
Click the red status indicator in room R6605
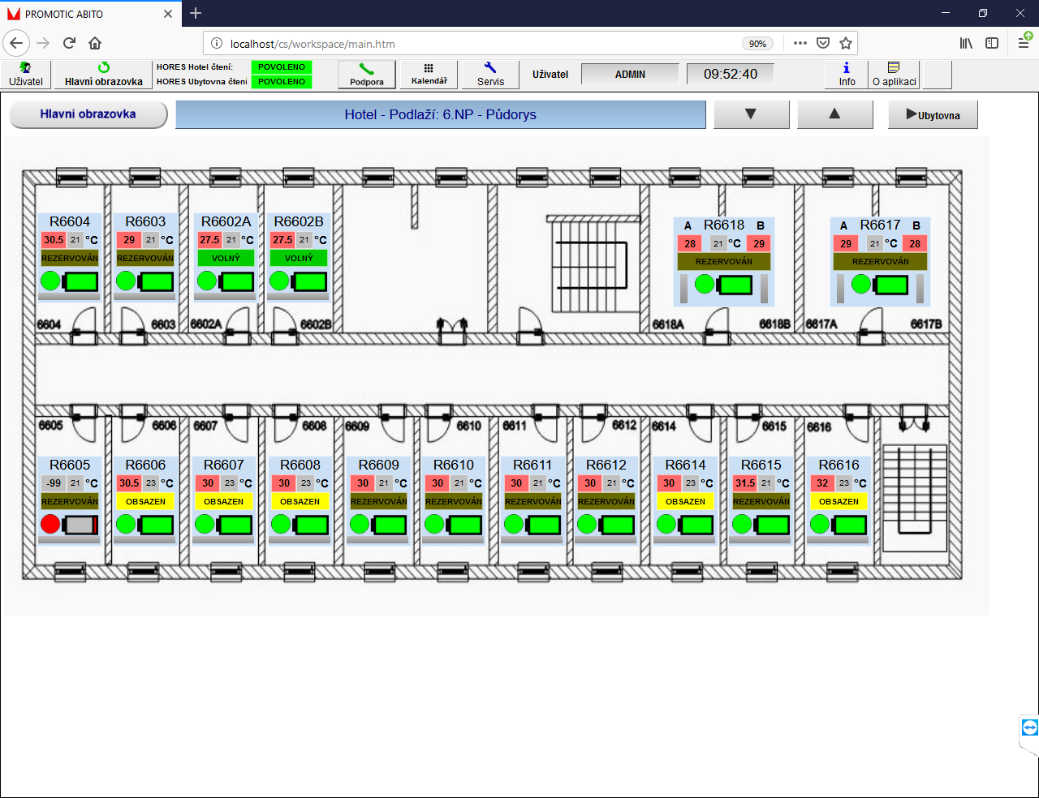point(50,524)
